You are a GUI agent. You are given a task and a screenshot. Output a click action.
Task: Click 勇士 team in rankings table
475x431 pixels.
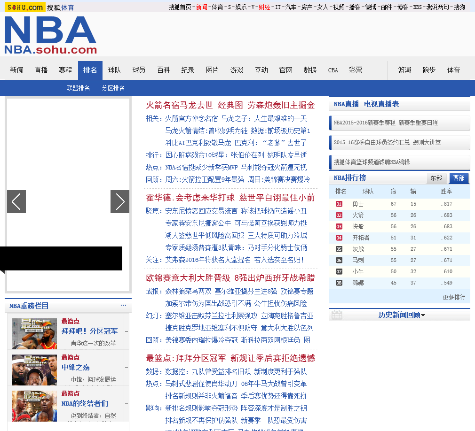coord(358,204)
